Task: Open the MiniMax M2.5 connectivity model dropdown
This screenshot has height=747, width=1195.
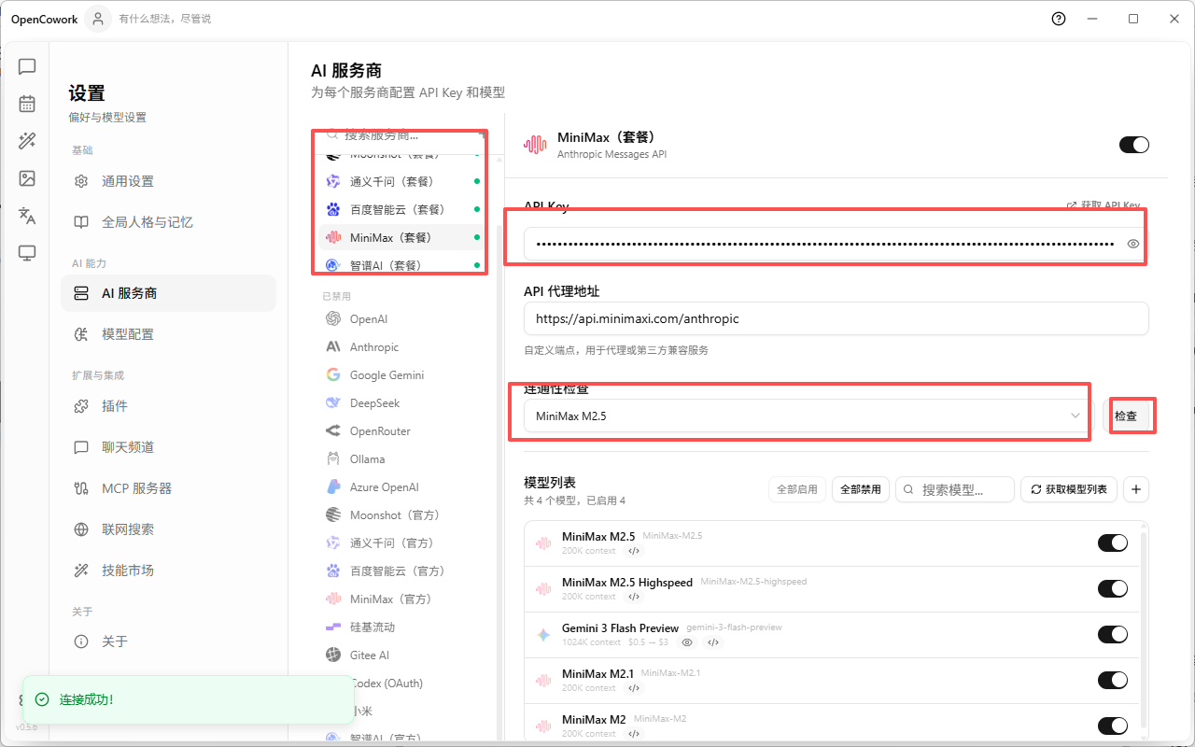Action: [807, 416]
